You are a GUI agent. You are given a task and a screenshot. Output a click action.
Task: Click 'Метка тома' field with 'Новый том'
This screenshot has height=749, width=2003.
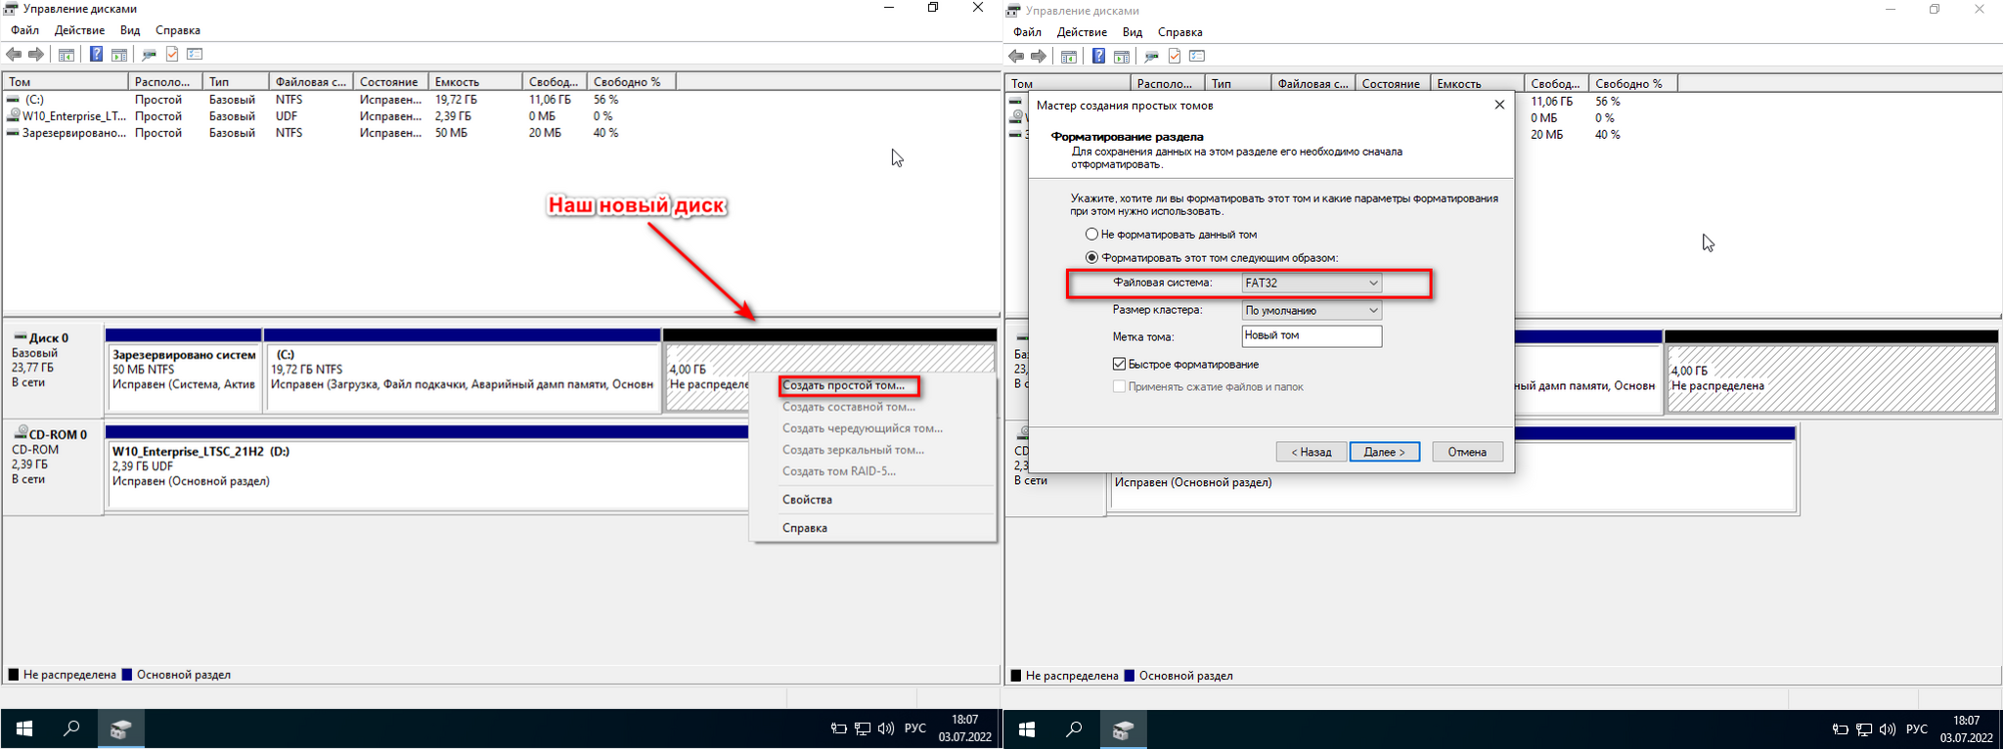point(1312,336)
